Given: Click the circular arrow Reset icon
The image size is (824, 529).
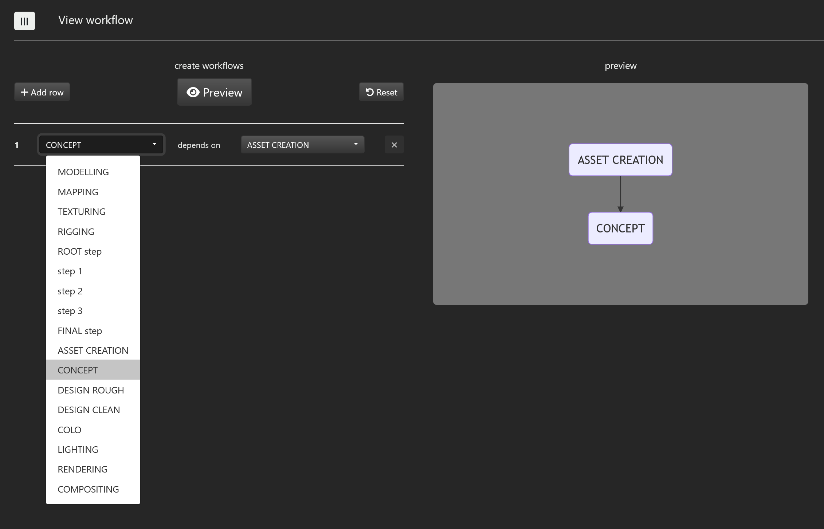Looking at the screenshot, I should pyautogui.click(x=369, y=92).
